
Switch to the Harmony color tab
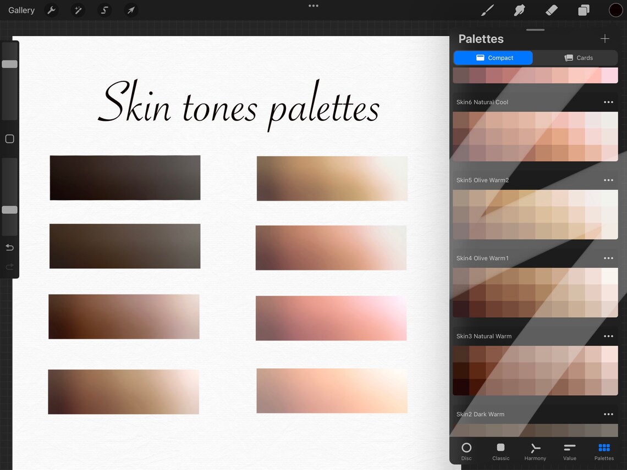coord(535,451)
